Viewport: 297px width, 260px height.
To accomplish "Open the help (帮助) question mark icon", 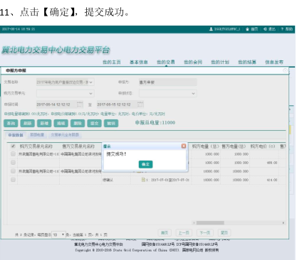I will [x=282, y=29].
